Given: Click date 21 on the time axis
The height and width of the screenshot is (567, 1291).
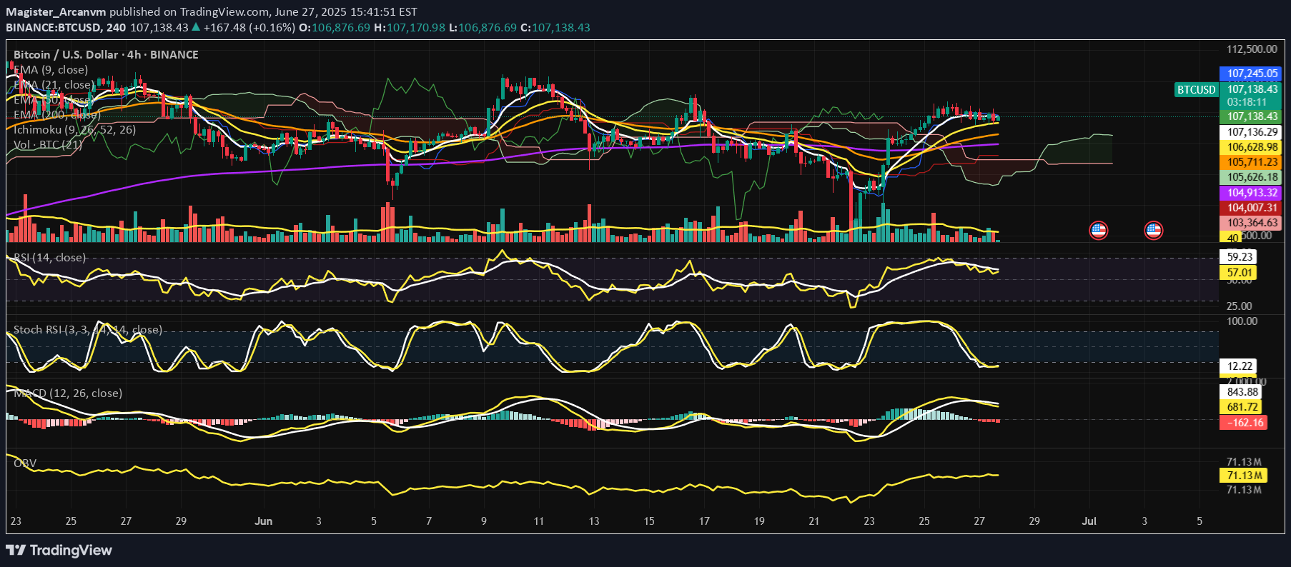Looking at the screenshot, I should click(x=814, y=521).
